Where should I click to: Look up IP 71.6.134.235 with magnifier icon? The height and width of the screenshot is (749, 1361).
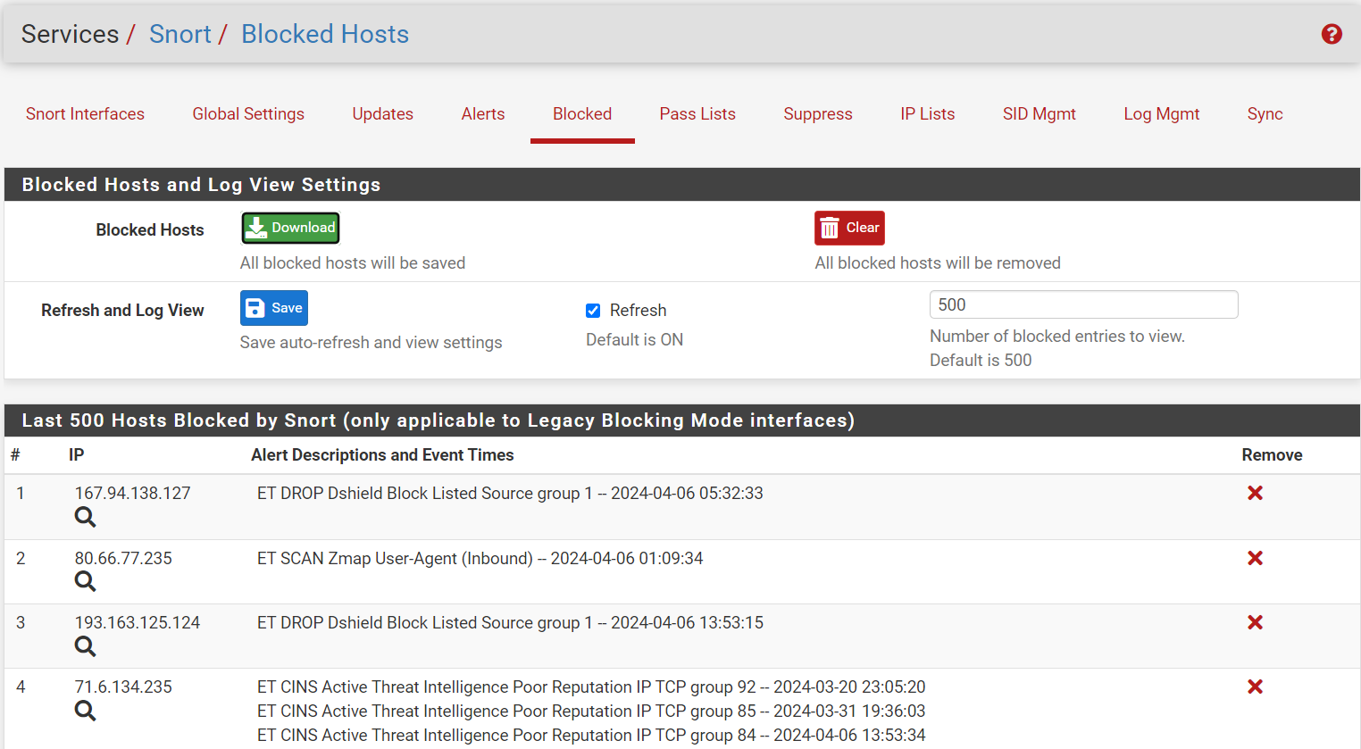click(85, 711)
